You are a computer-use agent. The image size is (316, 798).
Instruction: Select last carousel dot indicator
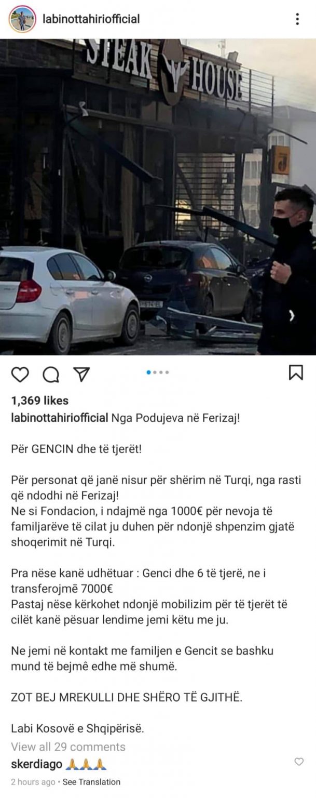[167, 373]
